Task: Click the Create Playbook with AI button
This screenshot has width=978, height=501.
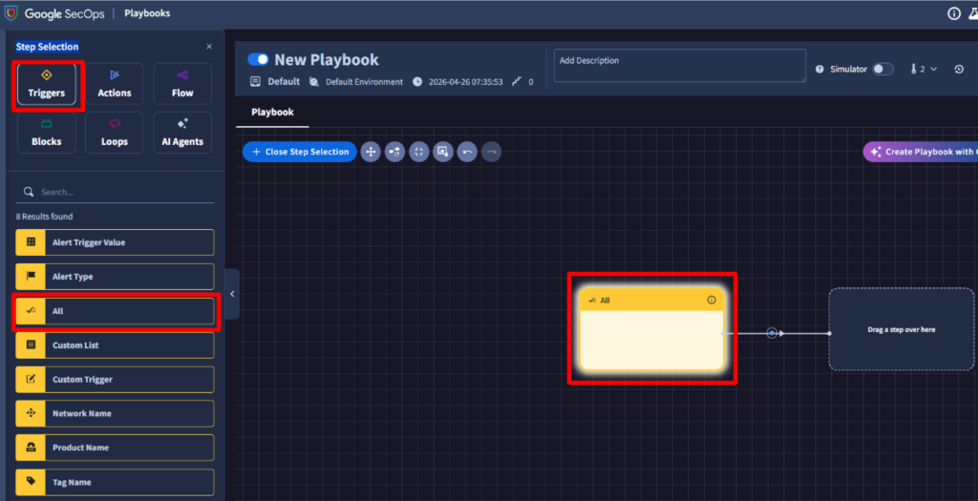Action: (x=921, y=152)
